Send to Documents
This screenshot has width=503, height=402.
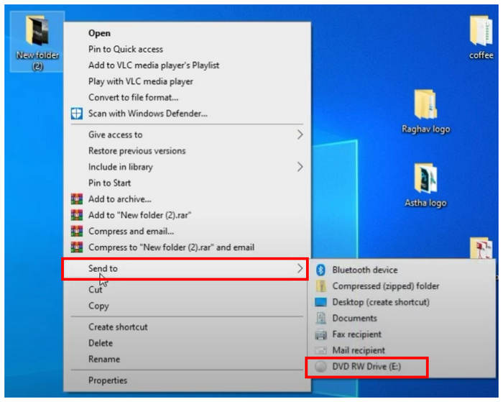click(x=402, y=318)
